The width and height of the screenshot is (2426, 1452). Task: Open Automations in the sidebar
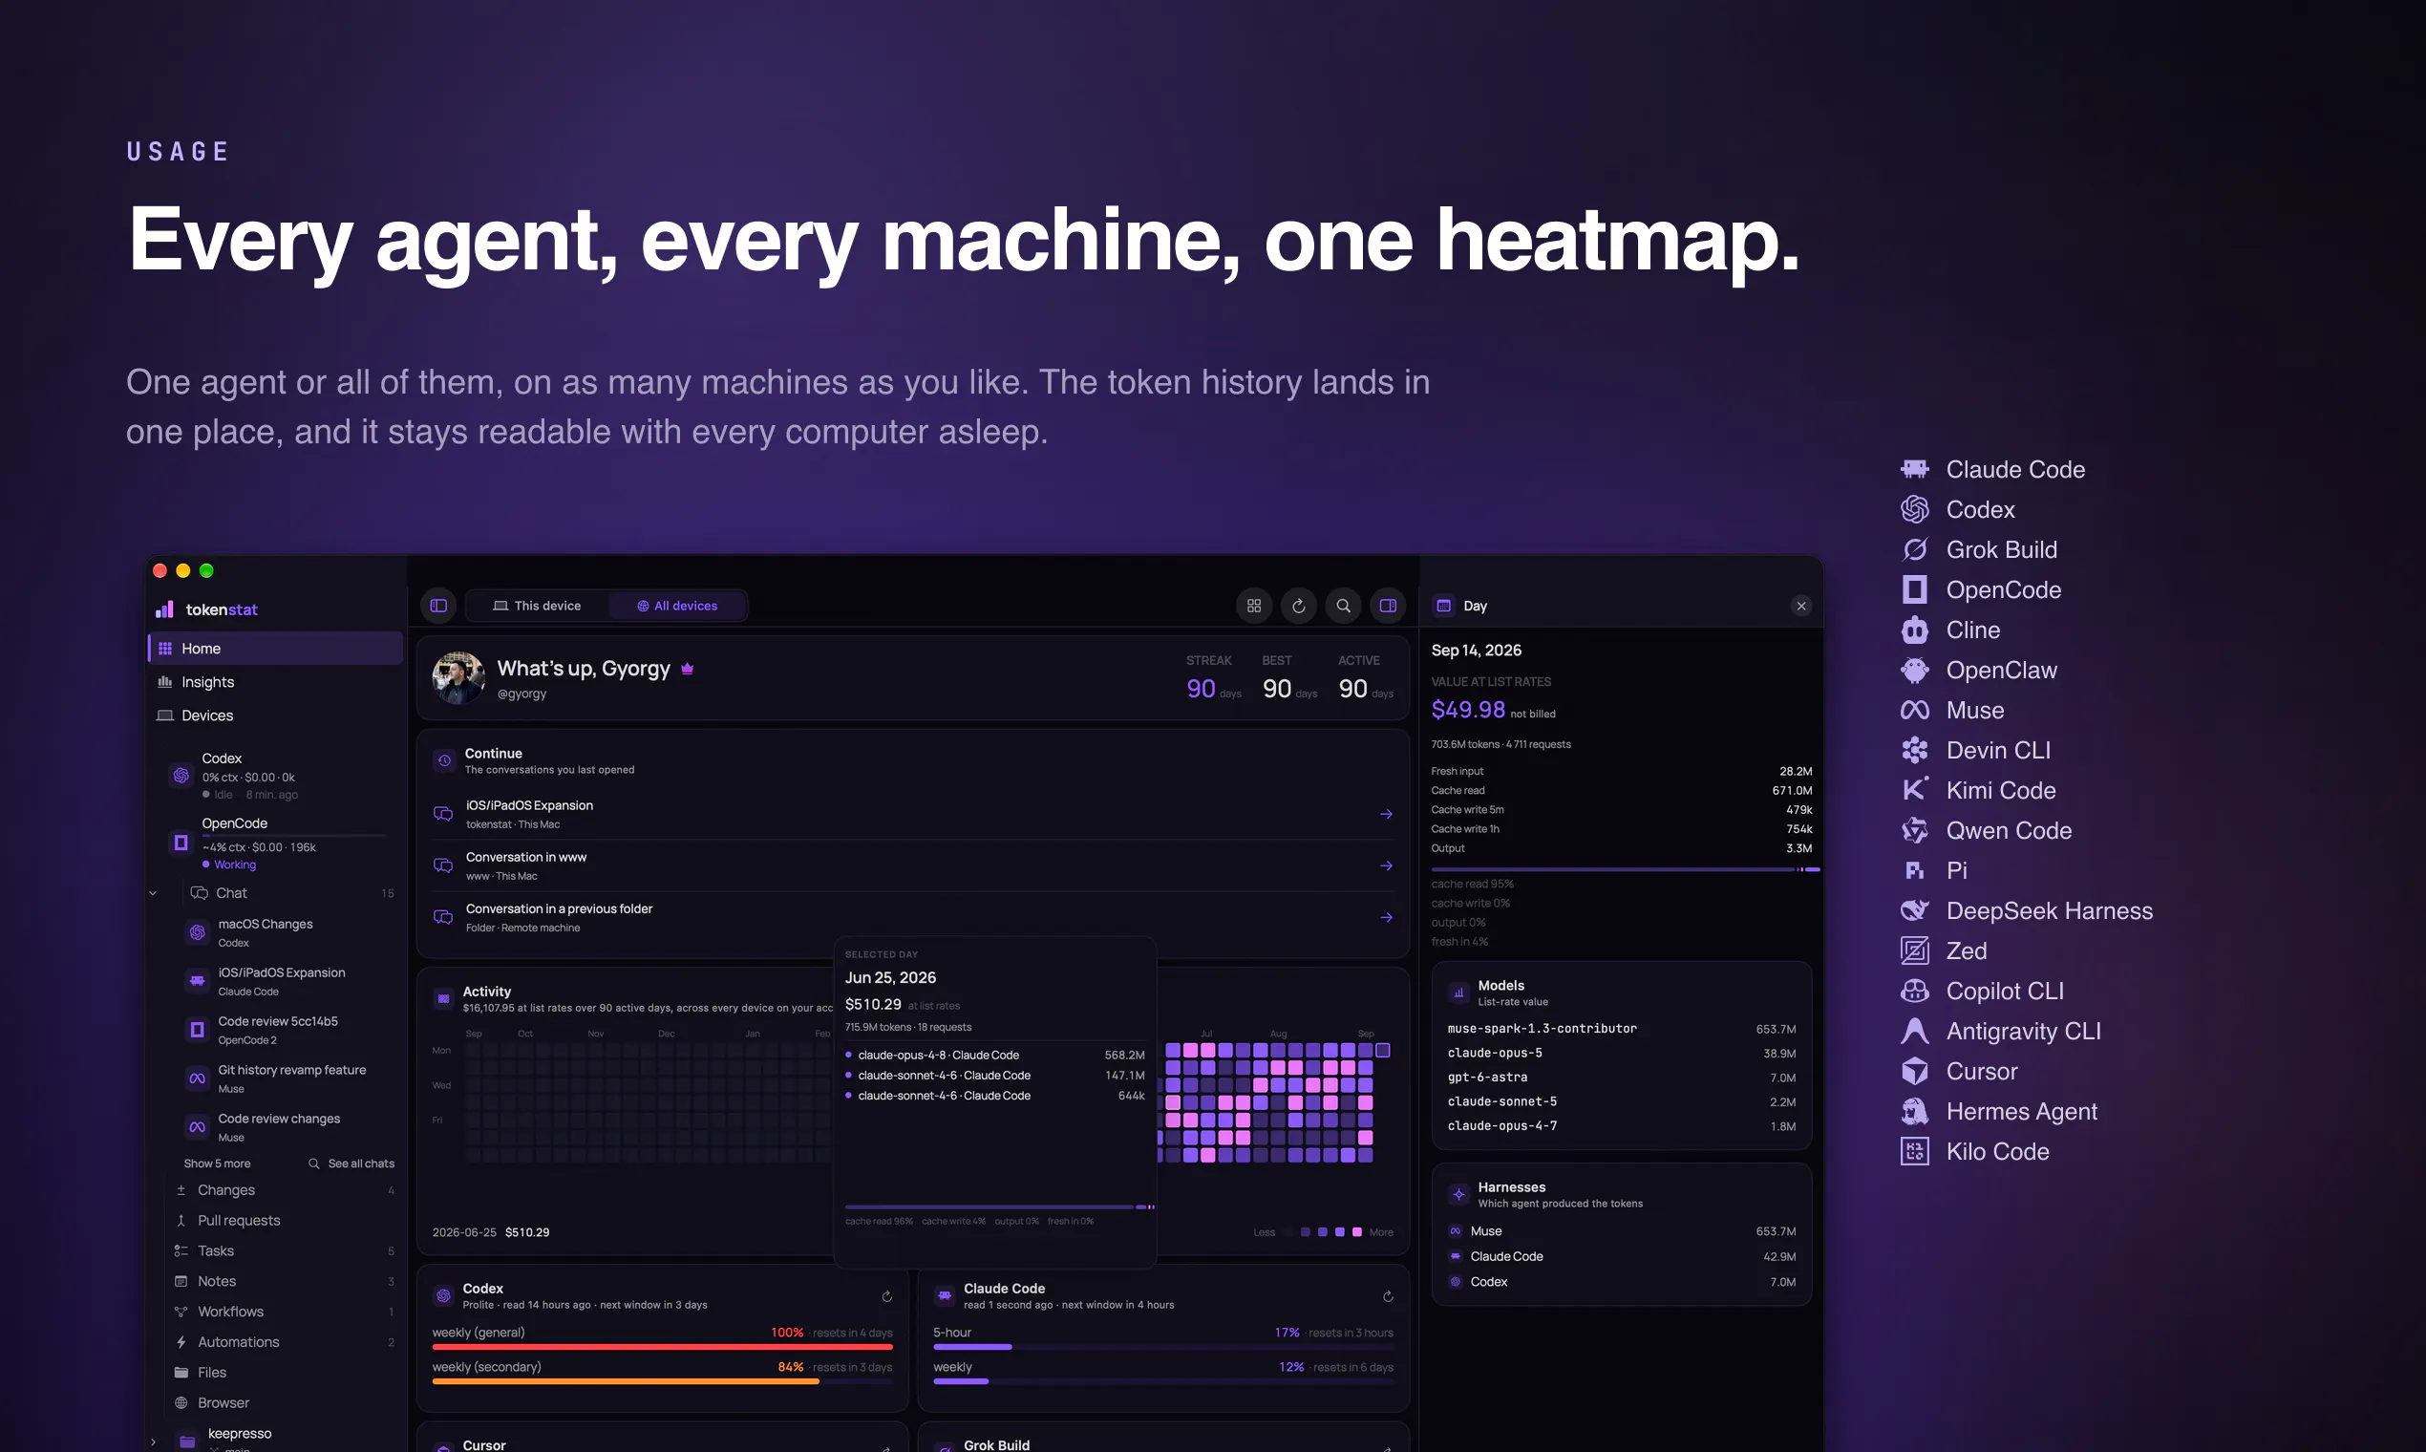coord(284,1341)
